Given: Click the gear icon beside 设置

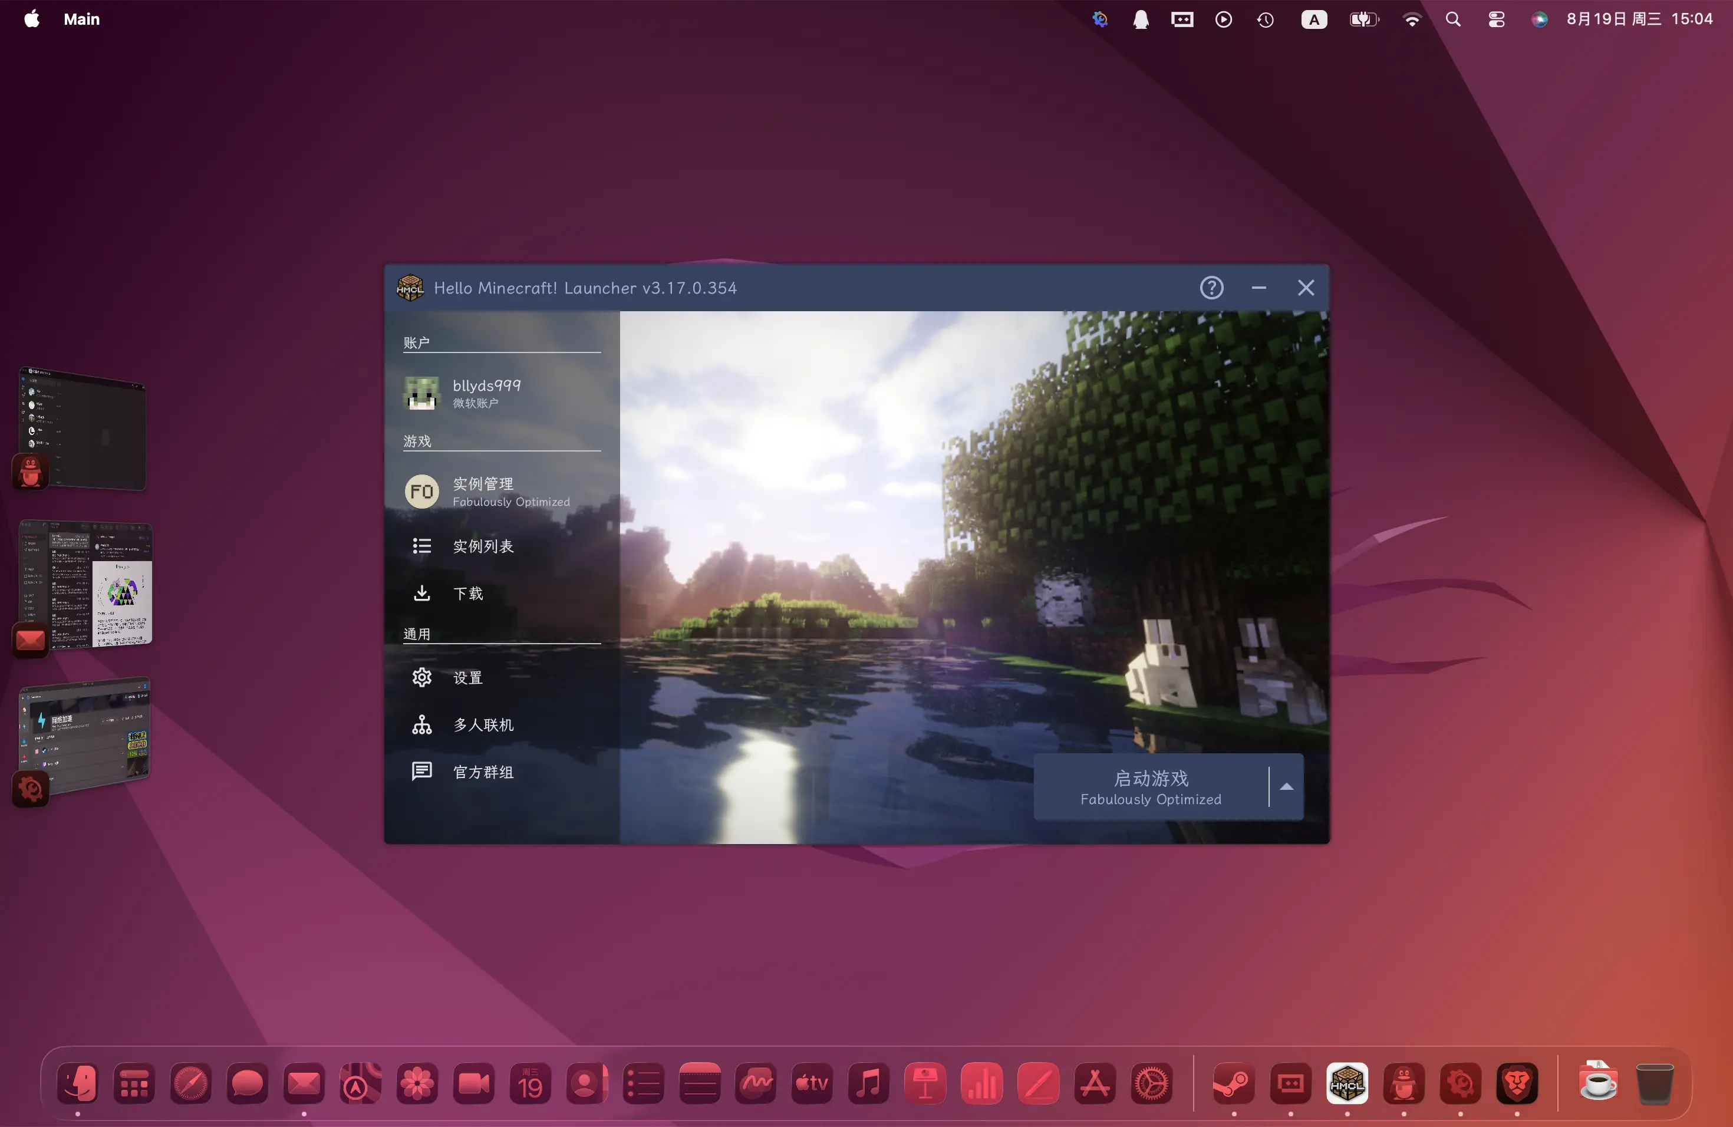Looking at the screenshot, I should click(x=421, y=678).
